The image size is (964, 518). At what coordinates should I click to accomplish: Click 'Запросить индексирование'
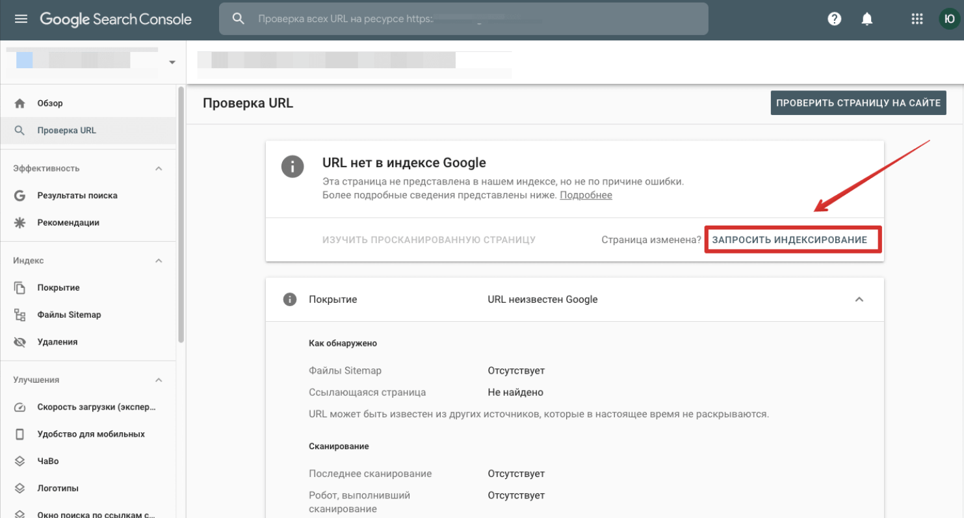[x=790, y=240]
